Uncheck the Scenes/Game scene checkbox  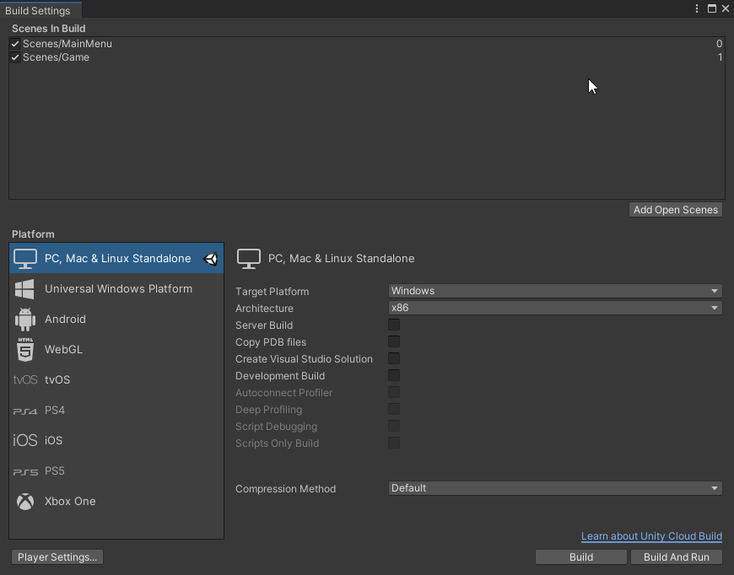[15, 57]
